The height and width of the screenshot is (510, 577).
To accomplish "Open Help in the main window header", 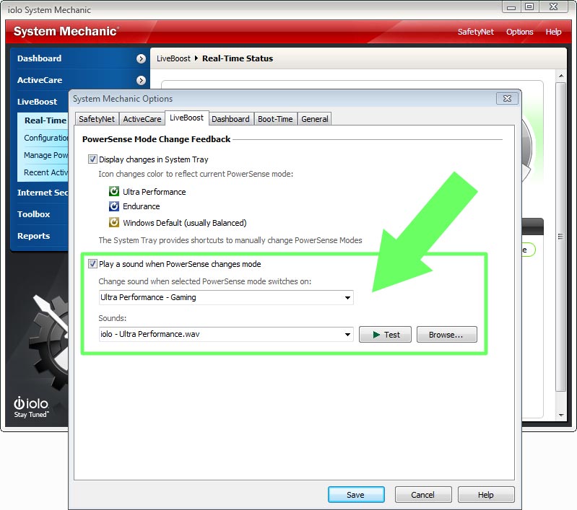I will (553, 32).
